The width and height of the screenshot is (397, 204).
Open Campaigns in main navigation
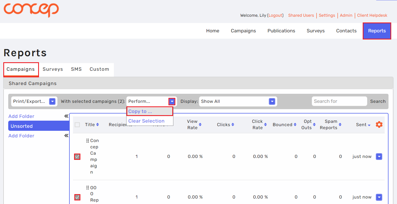click(x=243, y=31)
